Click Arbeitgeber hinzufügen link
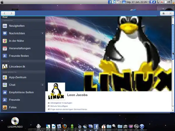This screenshot has height=131, width=175. coord(61,103)
